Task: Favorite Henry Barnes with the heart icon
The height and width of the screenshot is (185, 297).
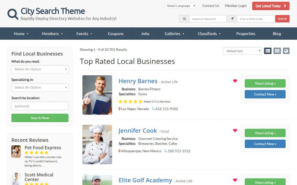Action: [x=235, y=81]
